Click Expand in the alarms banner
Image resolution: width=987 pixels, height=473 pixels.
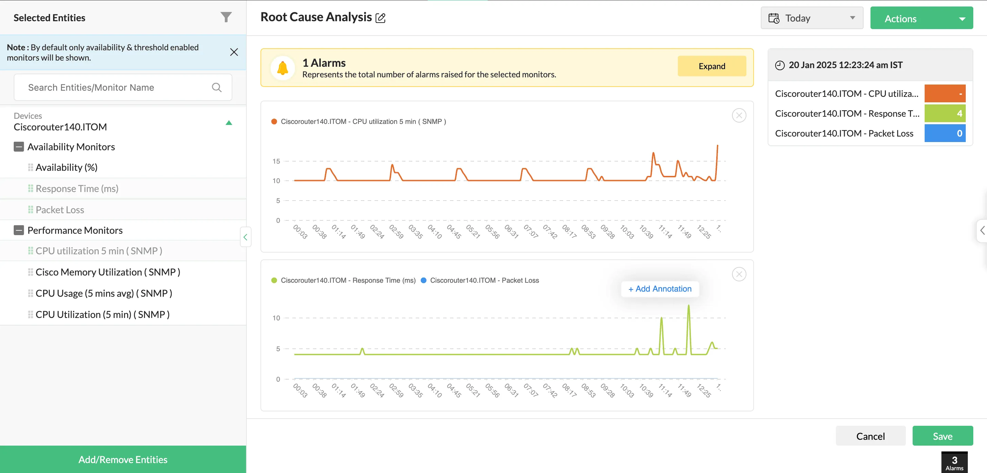pyautogui.click(x=711, y=66)
